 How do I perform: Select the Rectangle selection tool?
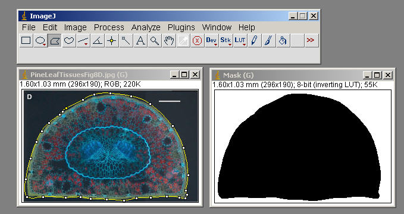(x=26, y=40)
